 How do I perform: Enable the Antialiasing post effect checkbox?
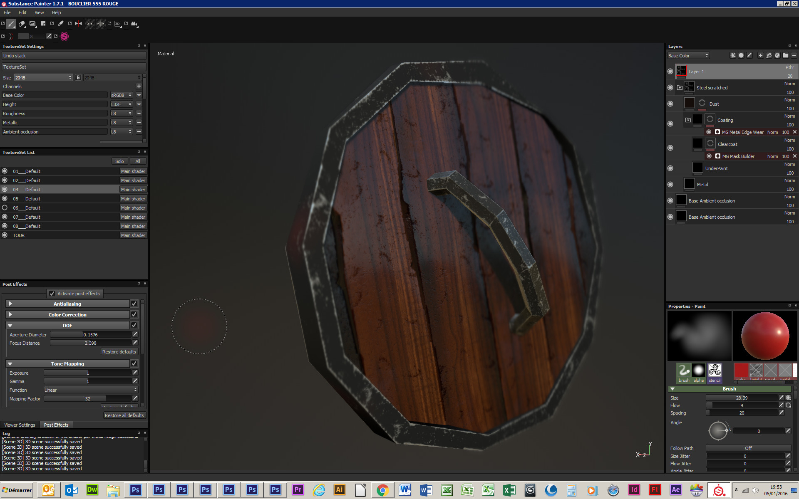coord(134,304)
